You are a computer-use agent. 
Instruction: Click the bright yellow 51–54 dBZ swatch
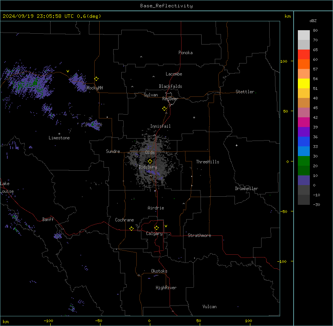click(x=304, y=83)
